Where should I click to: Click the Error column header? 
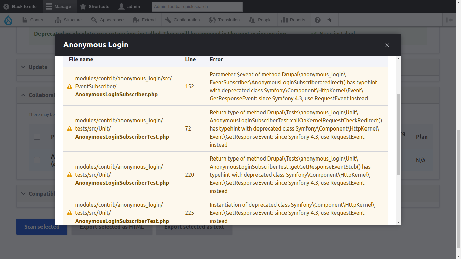click(216, 59)
